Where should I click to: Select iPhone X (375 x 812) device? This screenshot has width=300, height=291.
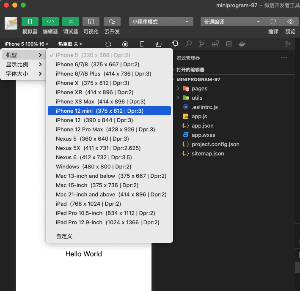coord(109,83)
